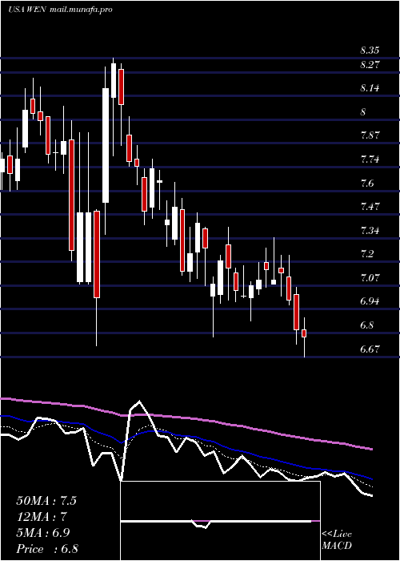Click the 7.87 price axis label
The image size is (400, 561).
(x=370, y=135)
